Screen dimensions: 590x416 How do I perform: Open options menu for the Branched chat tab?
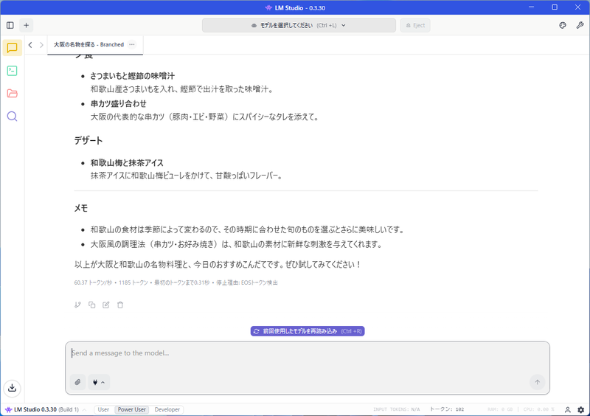(132, 44)
